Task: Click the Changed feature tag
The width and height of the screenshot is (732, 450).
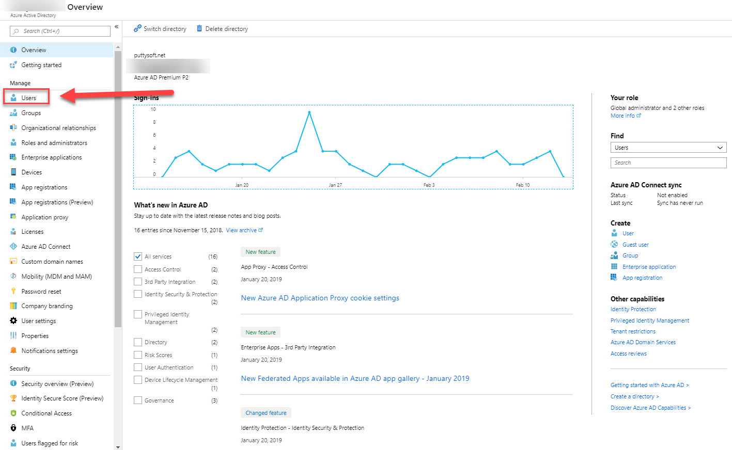Action: click(266, 413)
